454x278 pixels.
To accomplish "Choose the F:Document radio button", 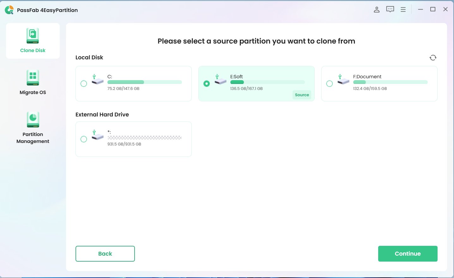I will (x=330, y=84).
